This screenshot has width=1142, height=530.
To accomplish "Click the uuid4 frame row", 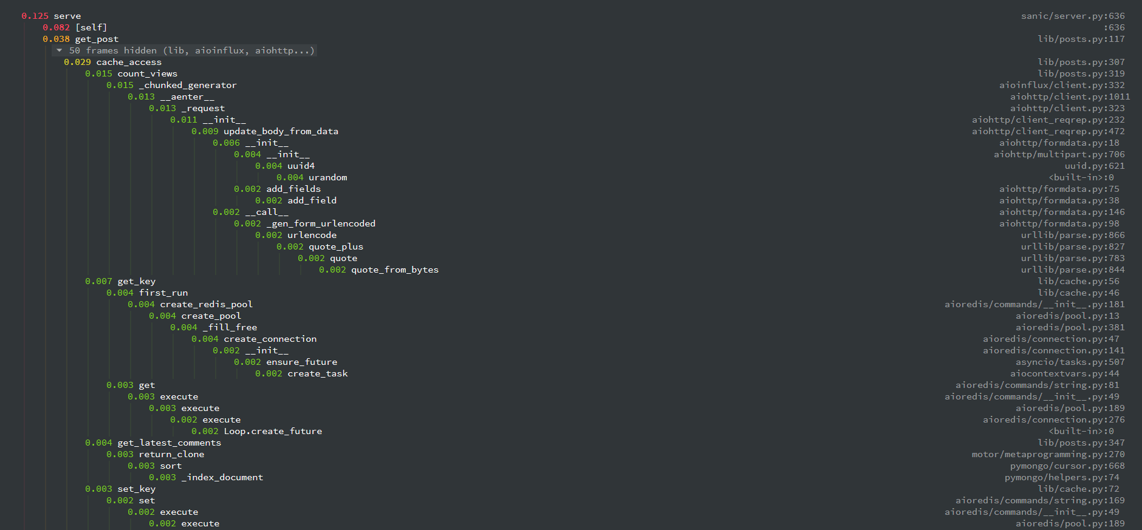I will pos(301,166).
